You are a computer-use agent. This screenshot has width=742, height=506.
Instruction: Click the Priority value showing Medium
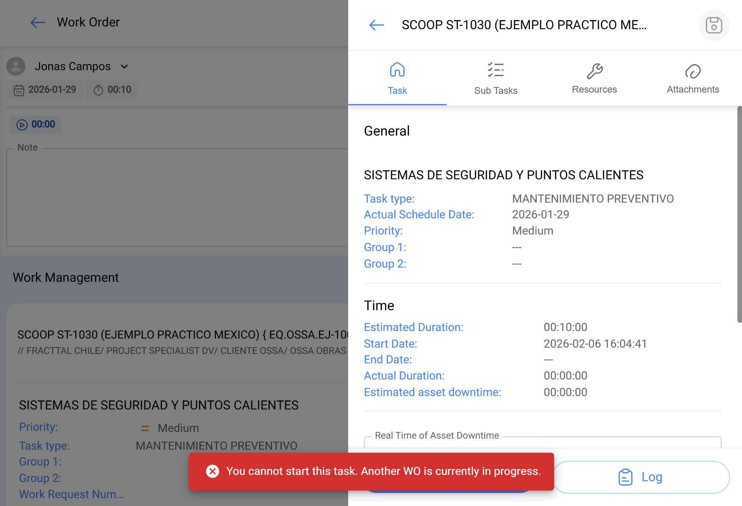pos(533,231)
